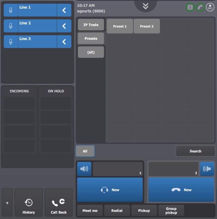Open the IP Trade tab
This screenshot has height=219, width=217.
91,25
